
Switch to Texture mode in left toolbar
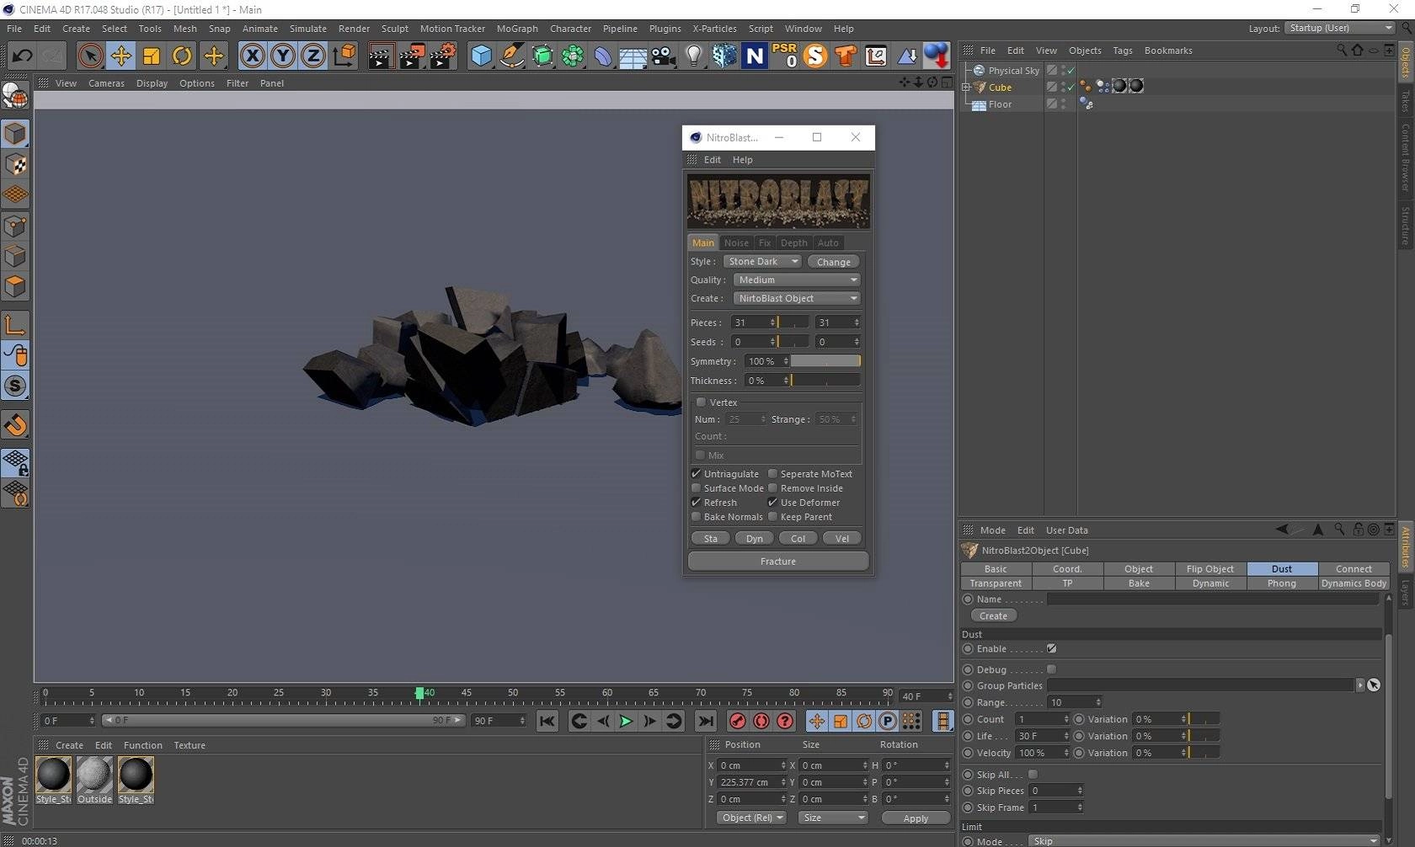[x=15, y=164]
